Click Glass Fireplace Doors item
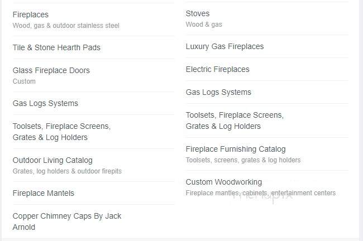Viewport: 363px width, 241px height. tap(51, 70)
